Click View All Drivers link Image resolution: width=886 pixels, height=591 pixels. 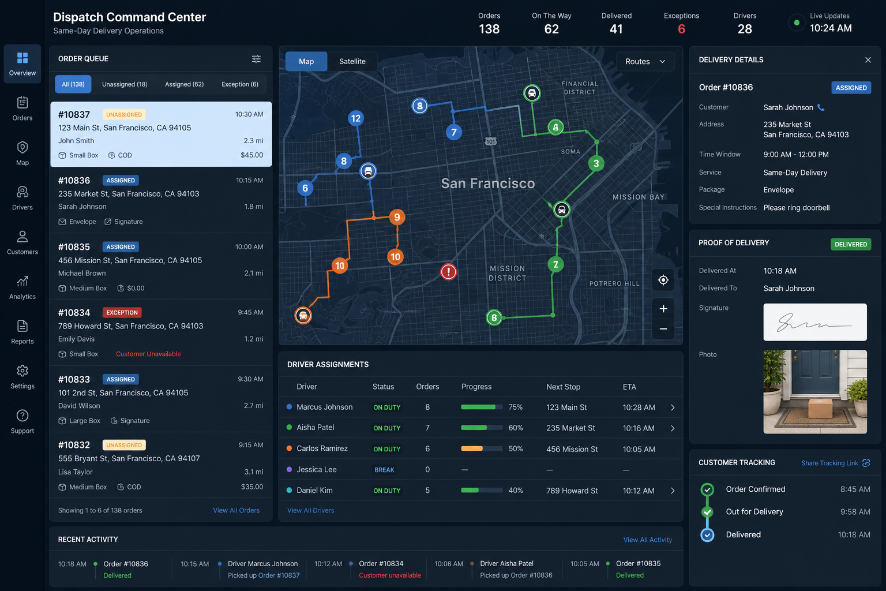coord(311,510)
